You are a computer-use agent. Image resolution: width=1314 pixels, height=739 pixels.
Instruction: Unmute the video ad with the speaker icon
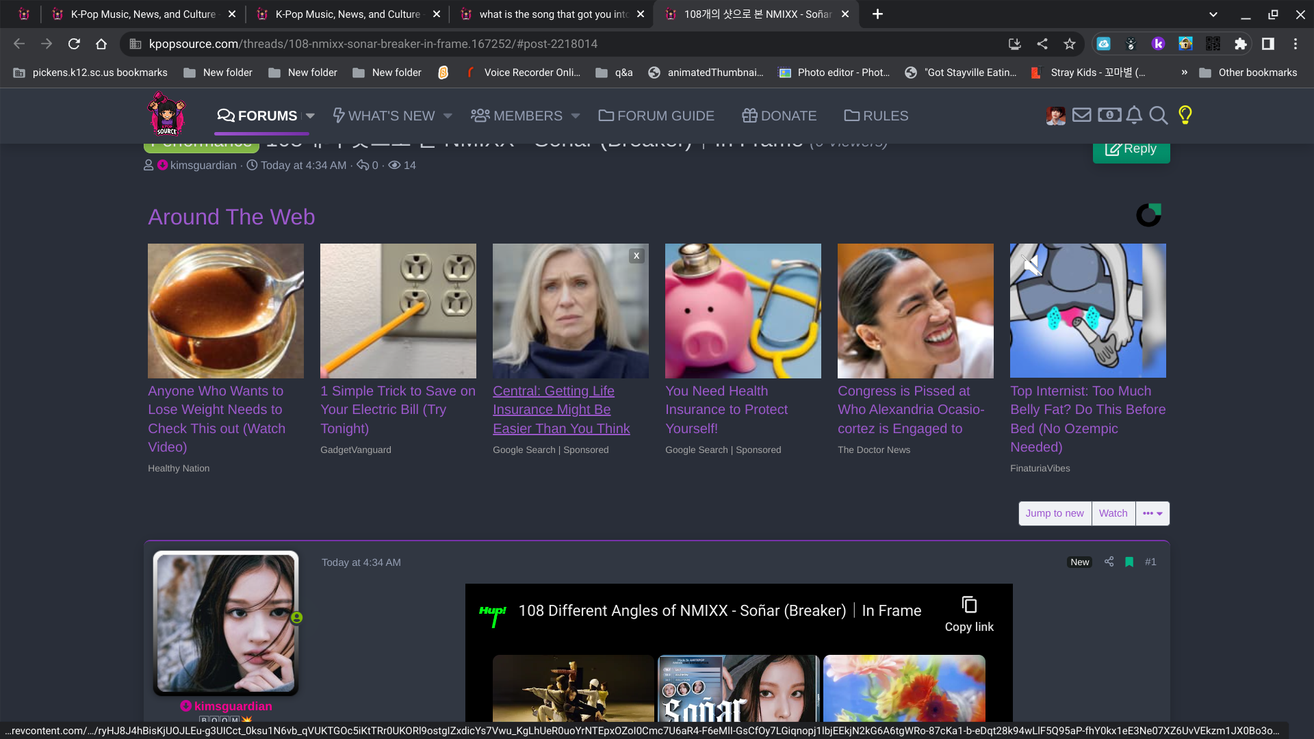tap(1031, 265)
